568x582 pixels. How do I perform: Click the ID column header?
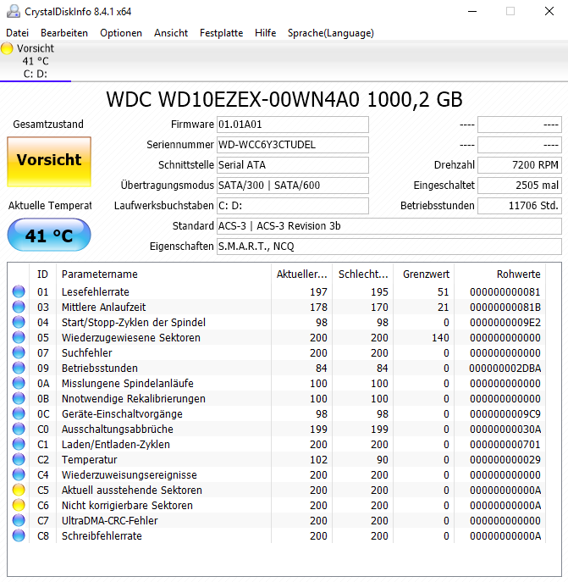[42, 274]
